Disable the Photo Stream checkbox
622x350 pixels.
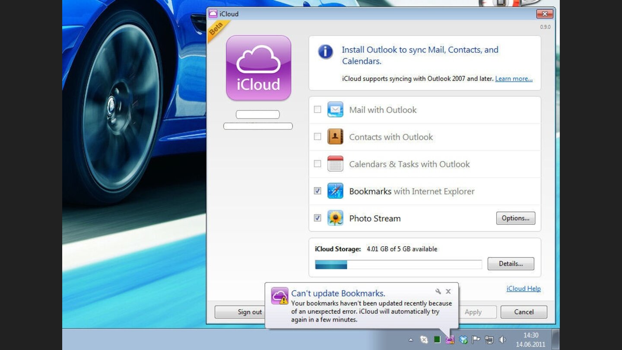point(317,218)
